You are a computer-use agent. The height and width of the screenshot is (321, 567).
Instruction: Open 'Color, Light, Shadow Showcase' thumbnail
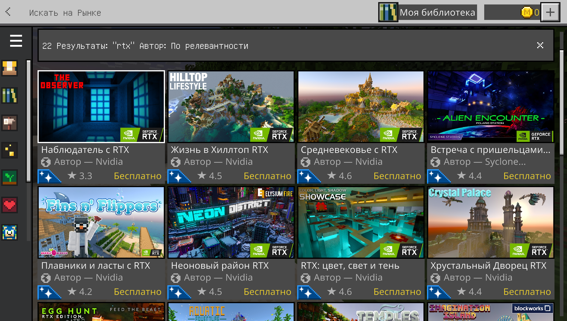point(361,222)
